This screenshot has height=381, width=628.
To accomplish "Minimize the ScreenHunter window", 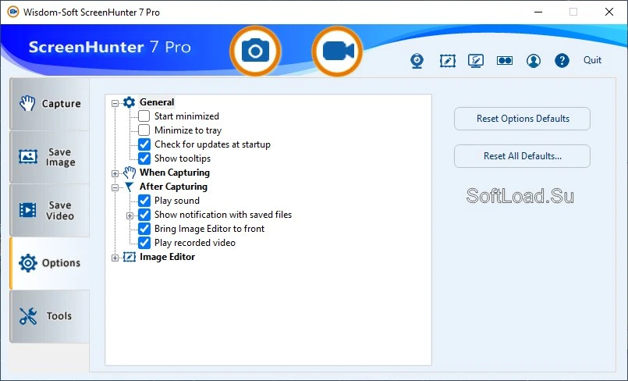I will pos(538,12).
